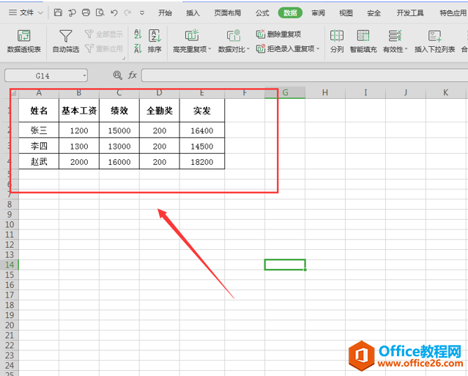Select column G header
This screenshot has width=468, height=376.
[x=285, y=93]
